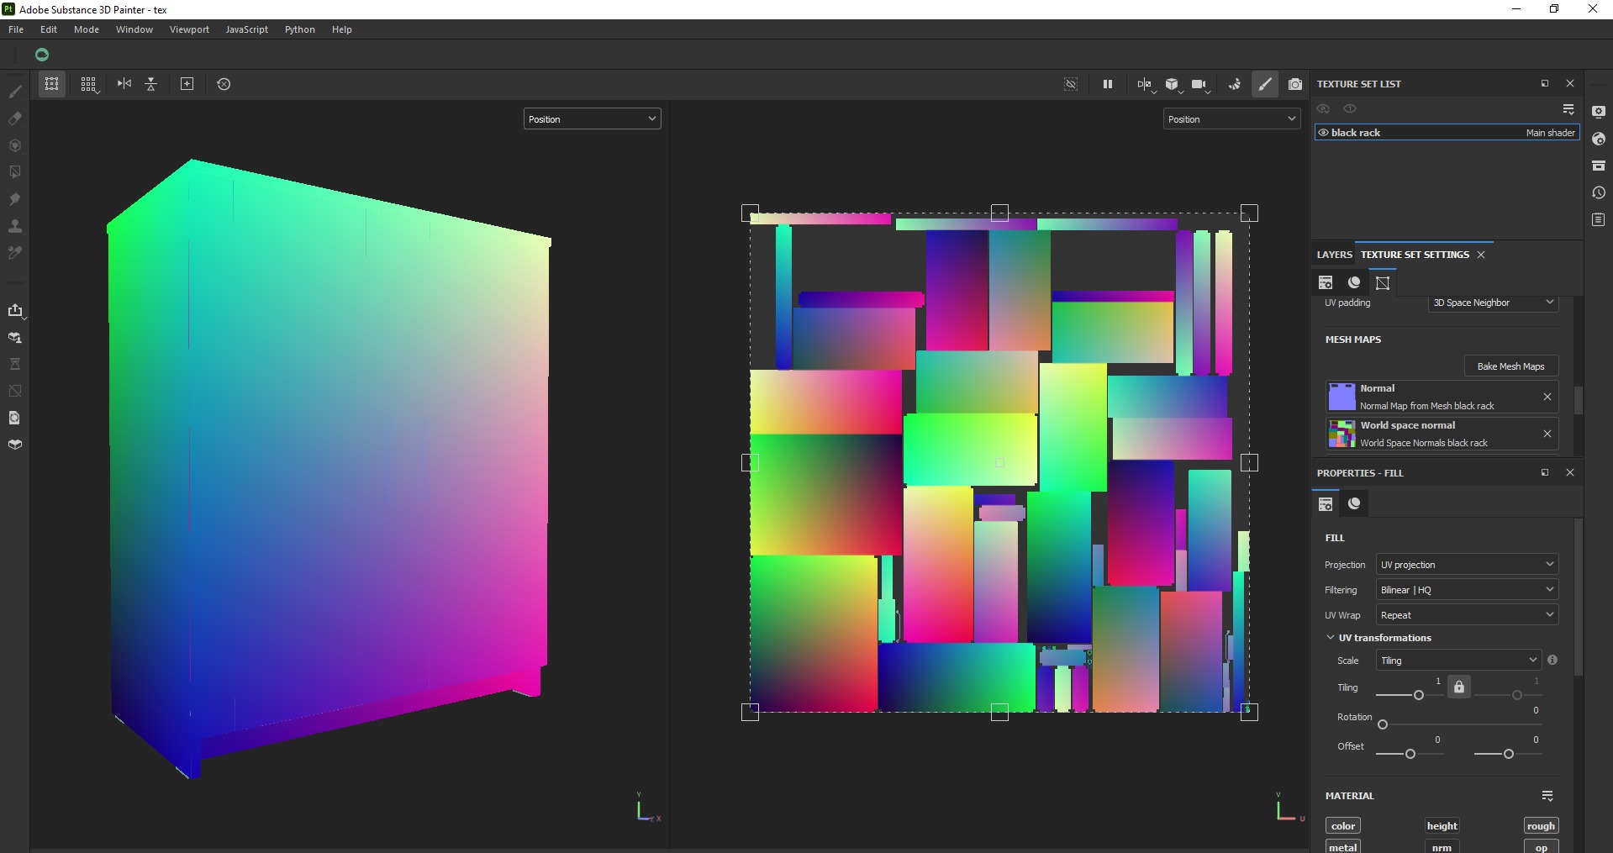Image resolution: width=1613 pixels, height=853 pixels.
Task: Activate the fill transform manipulator icon
Action: click(x=52, y=84)
